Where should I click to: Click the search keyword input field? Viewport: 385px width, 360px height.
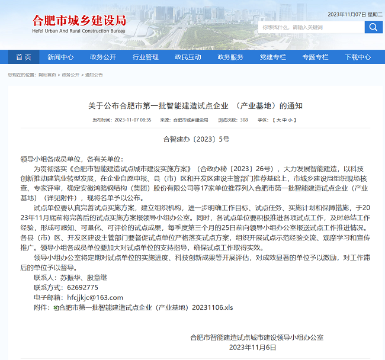tap(310, 27)
